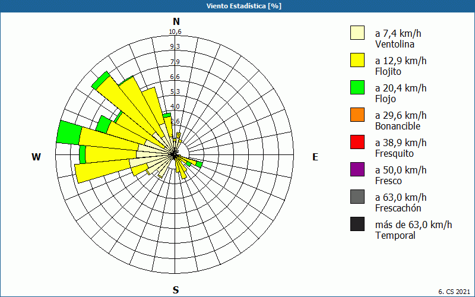
Task: Click the N compass label
Action: click(176, 22)
